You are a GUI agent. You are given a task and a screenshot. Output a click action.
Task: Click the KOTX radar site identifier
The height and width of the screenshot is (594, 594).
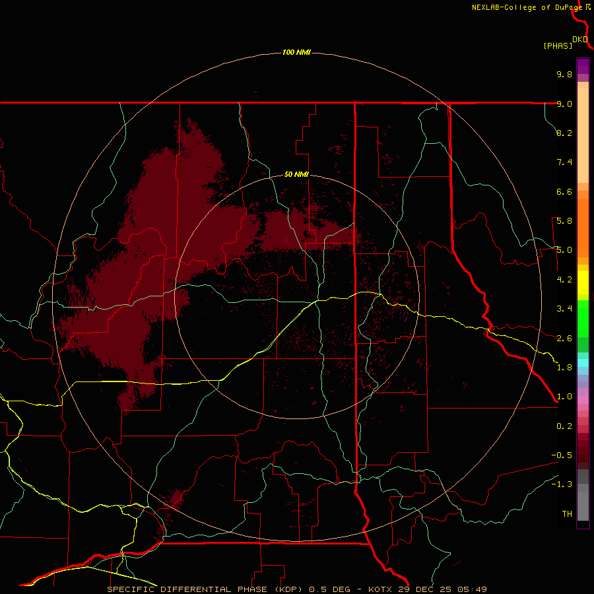point(381,589)
